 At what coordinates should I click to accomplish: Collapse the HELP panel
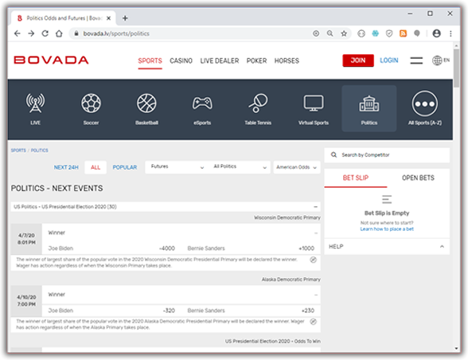click(442, 246)
